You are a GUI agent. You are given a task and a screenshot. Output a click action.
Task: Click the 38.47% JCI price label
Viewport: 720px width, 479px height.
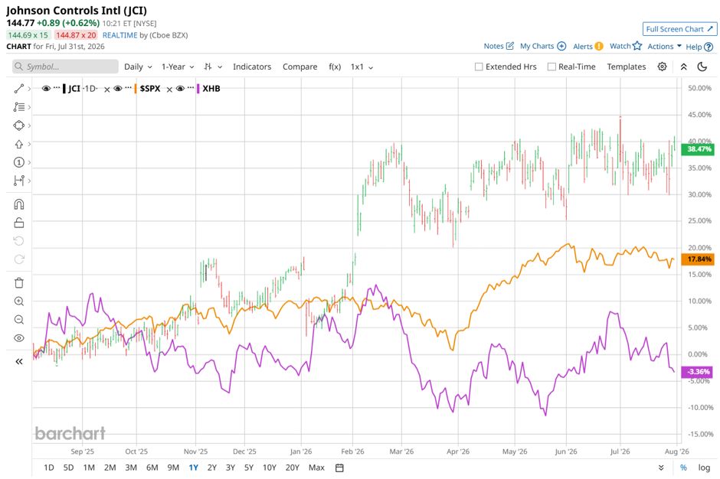(699, 149)
